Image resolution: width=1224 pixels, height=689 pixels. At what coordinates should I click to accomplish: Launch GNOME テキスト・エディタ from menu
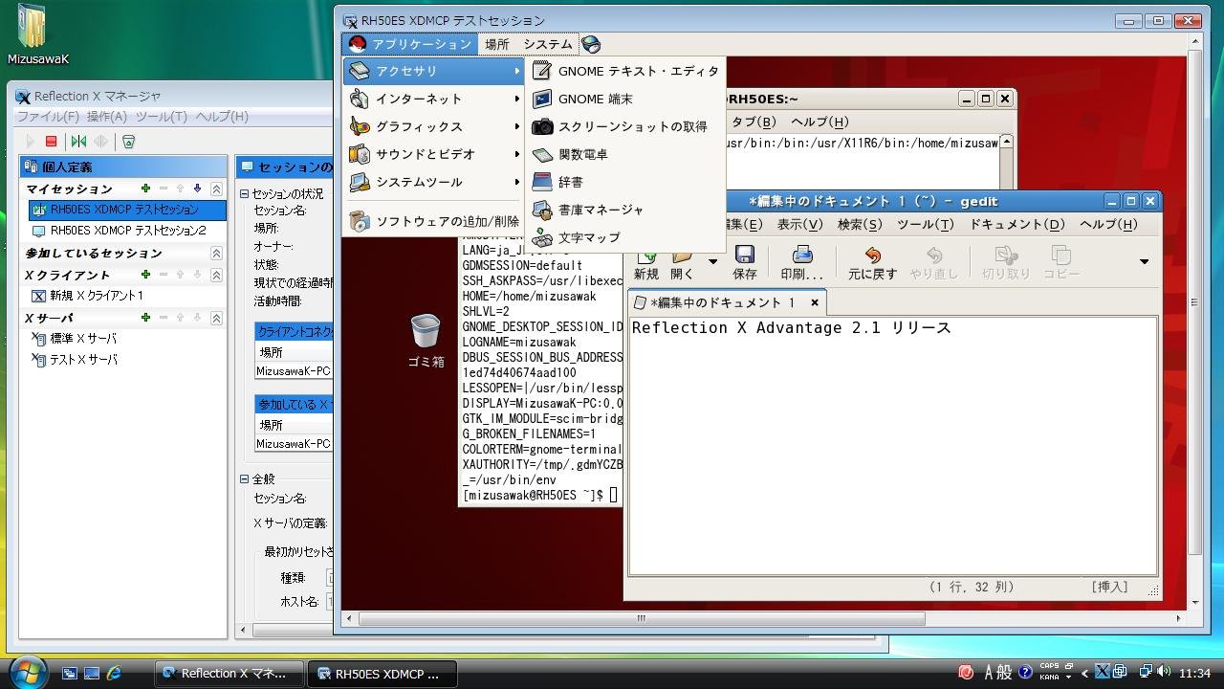(625, 71)
